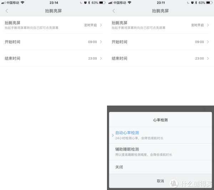The height and width of the screenshot is (190, 214).
Task: Tap 开始时间 label on left screen
Action: point(12,42)
